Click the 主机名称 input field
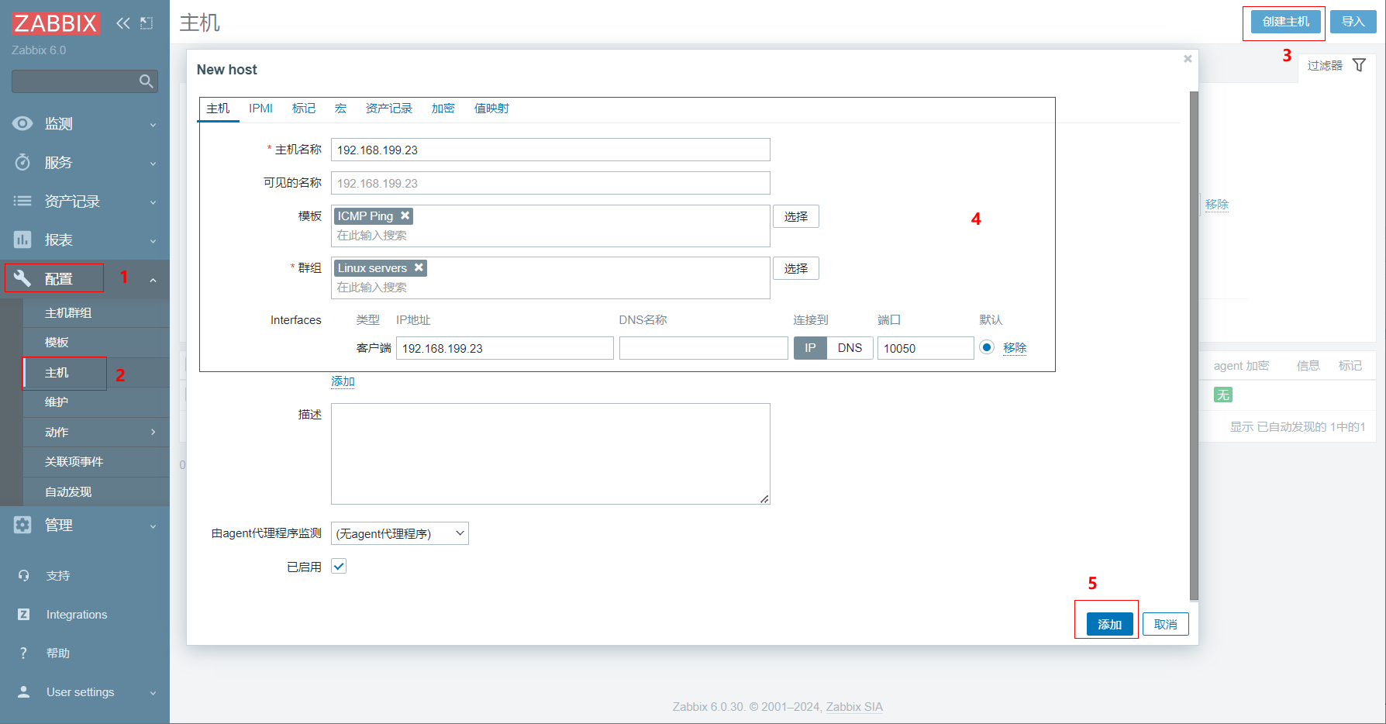Image resolution: width=1386 pixels, height=724 pixels. click(550, 150)
